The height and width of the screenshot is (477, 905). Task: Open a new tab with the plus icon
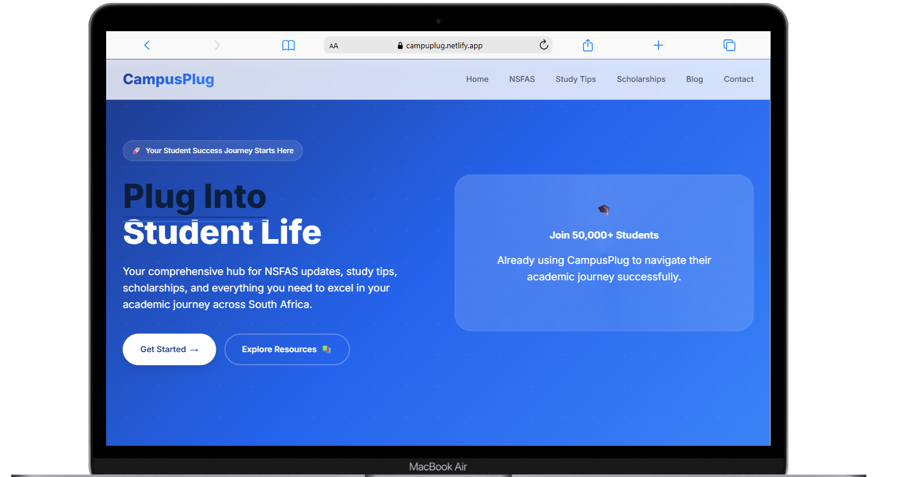pyautogui.click(x=658, y=45)
